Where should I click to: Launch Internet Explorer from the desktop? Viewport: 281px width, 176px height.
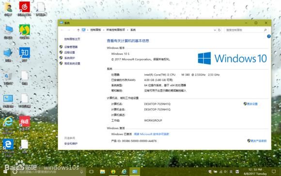point(8,125)
